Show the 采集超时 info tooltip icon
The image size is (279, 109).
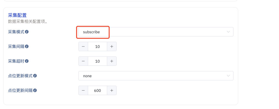(x=27, y=61)
